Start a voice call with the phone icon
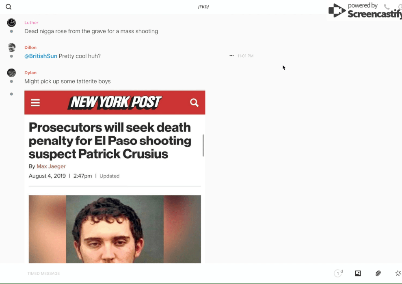This screenshot has height=284, width=402. pos(387,7)
